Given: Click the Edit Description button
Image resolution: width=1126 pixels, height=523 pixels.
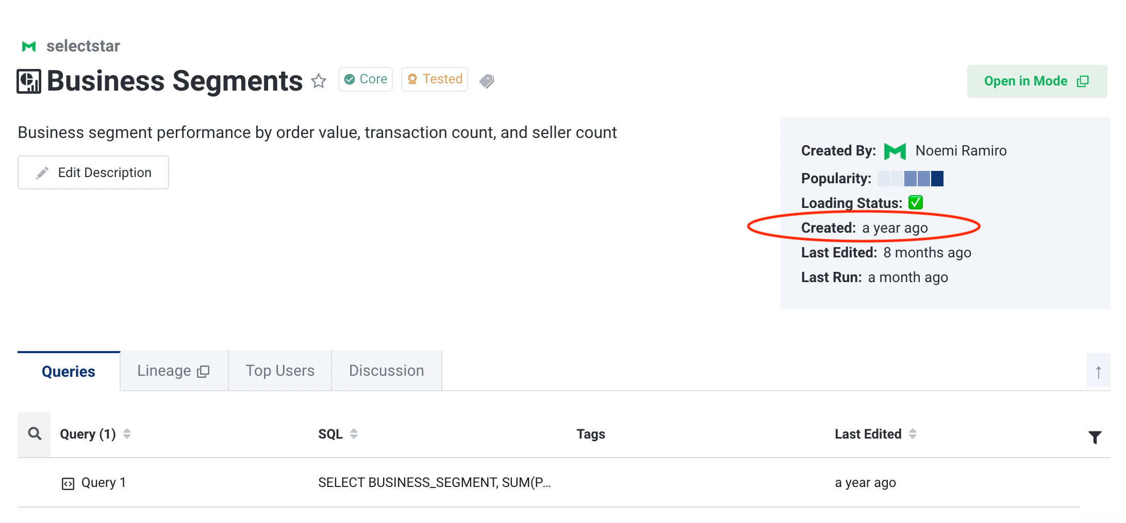Looking at the screenshot, I should click(93, 172).
